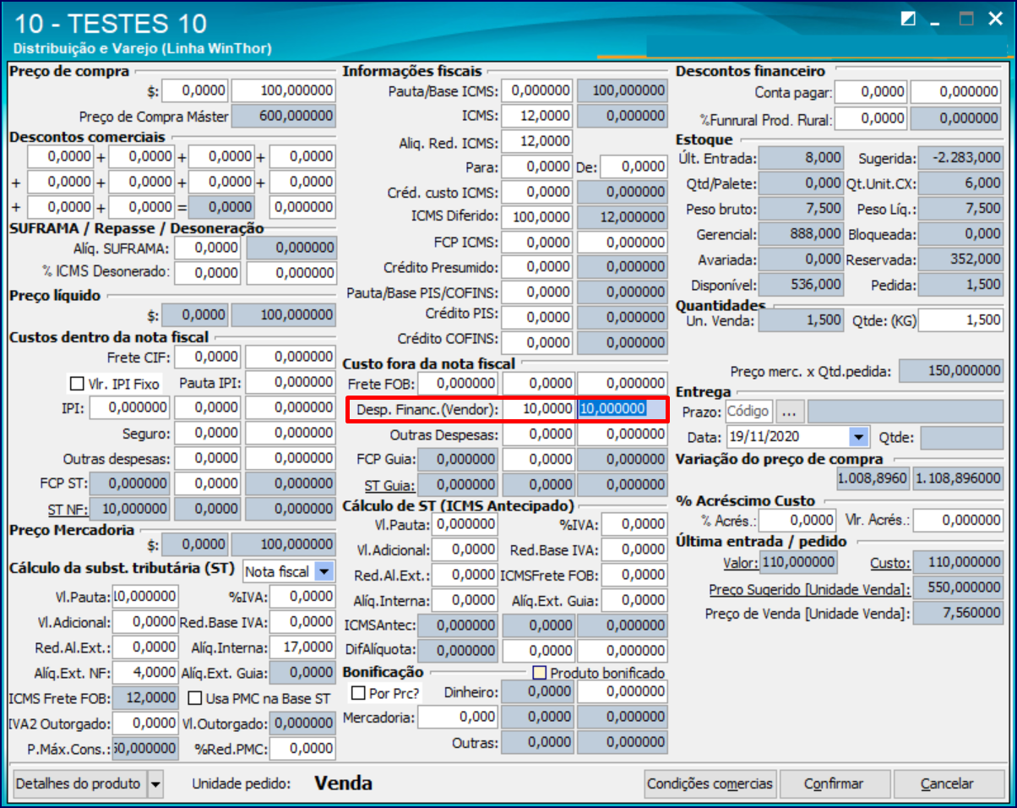The width and height of the screenshot is (1017, 808).
Task: Click the underlined ST NF label
Action: (65, 509)
